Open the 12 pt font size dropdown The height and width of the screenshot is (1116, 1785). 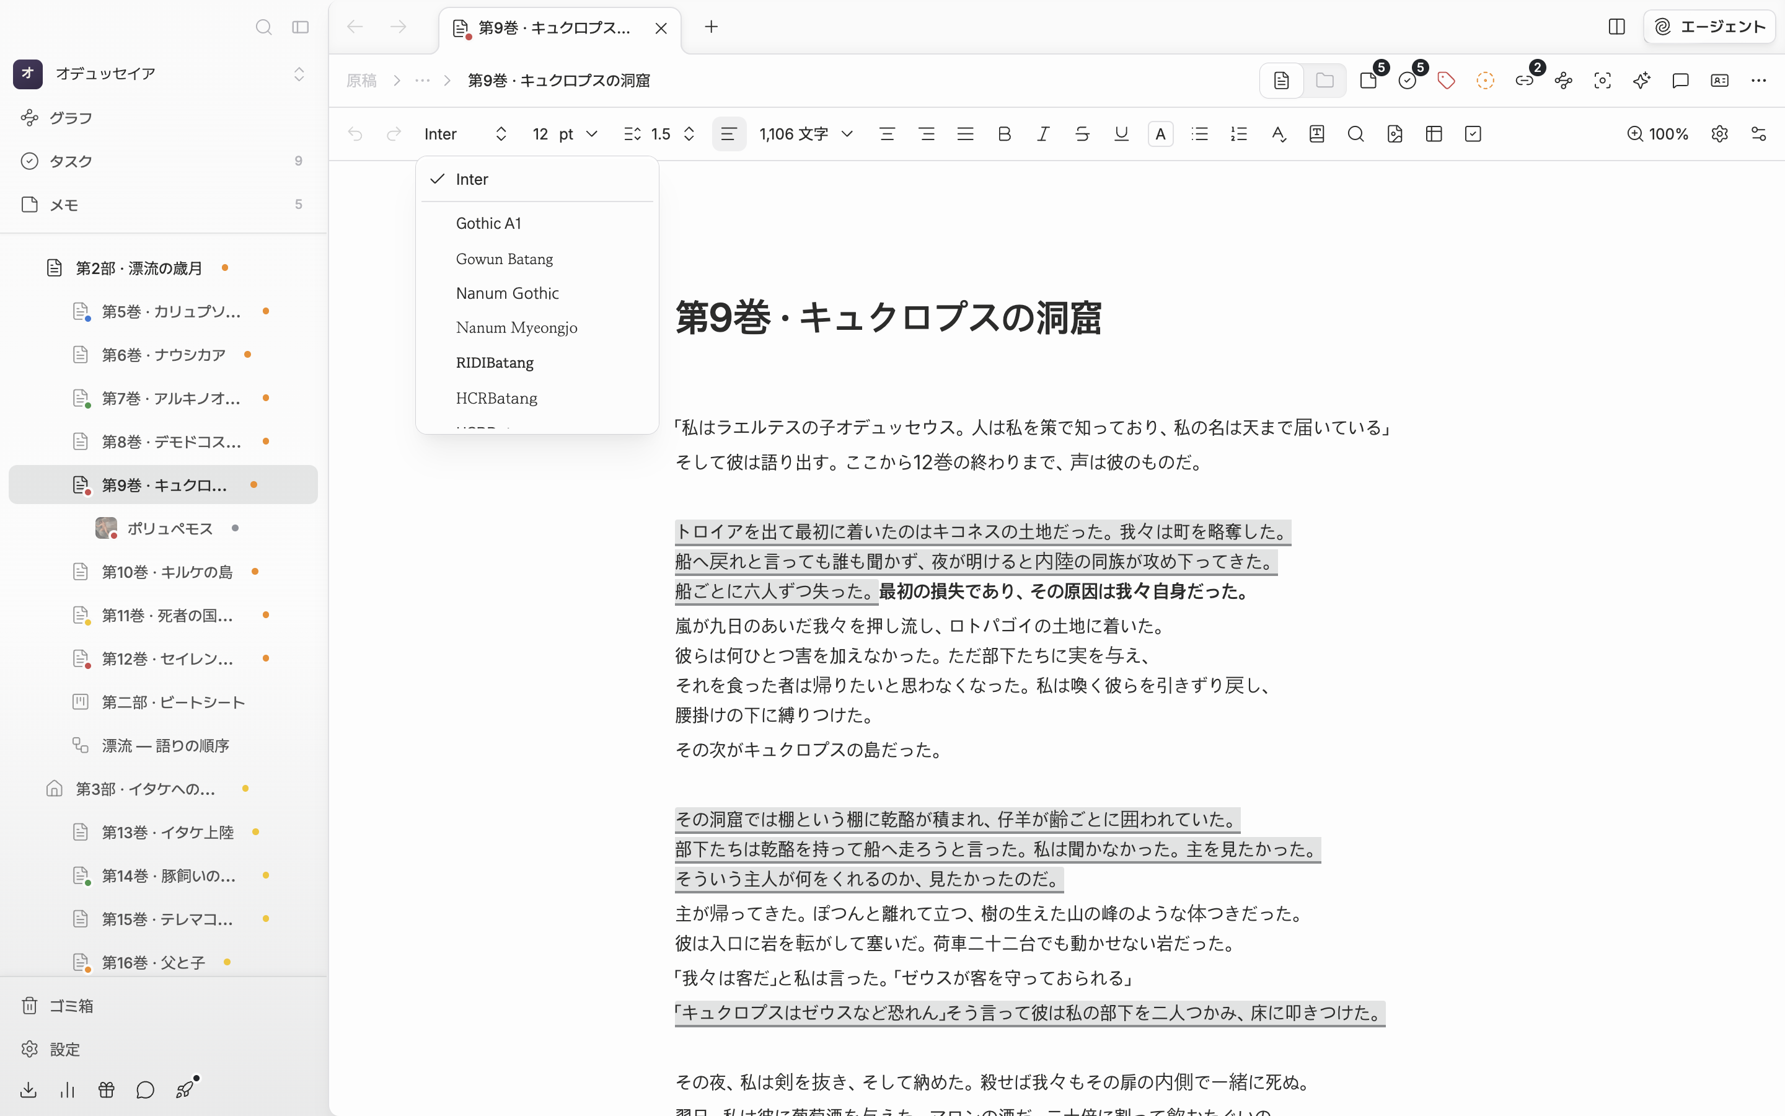coord(564,133)
